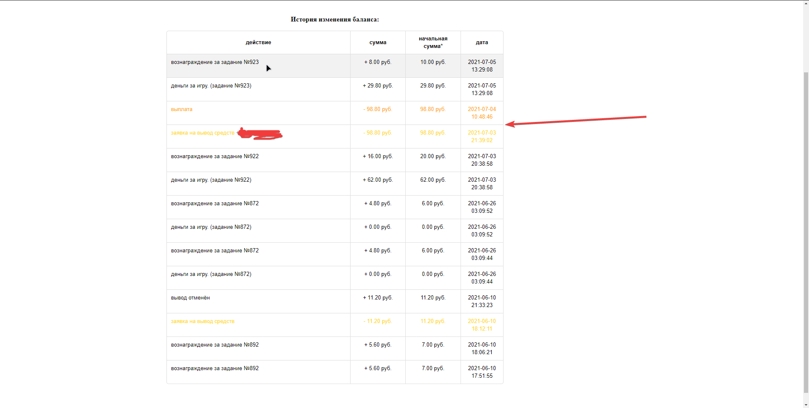Click '- 98.80 руб.' in the 'выплата' row

[x=378, y=109]
